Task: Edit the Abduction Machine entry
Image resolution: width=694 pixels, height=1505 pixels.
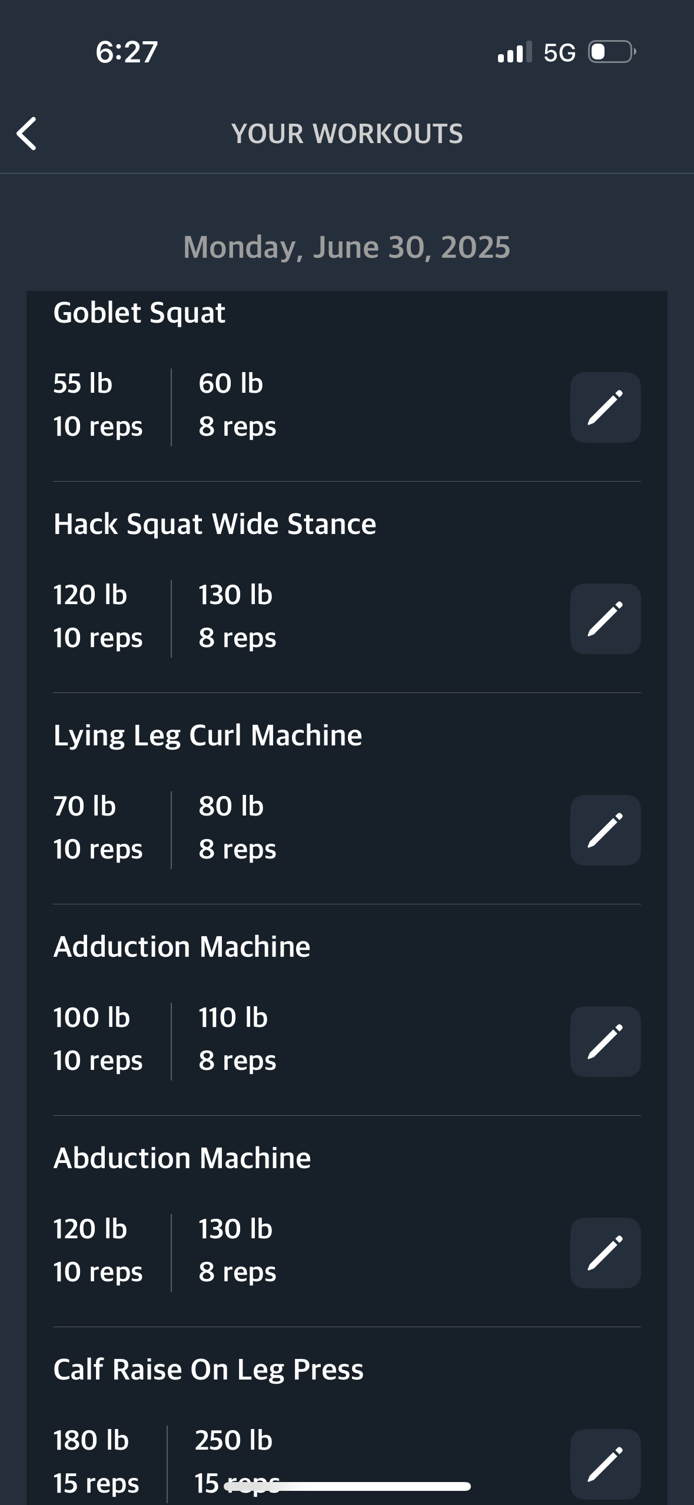Action: pyautogui.click(x=605, y=1253)
